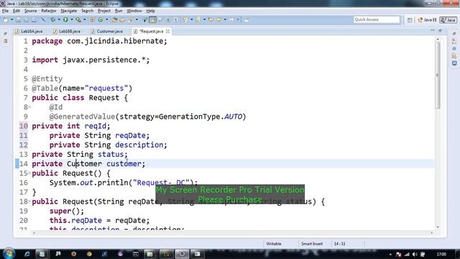Collapse the fold marker at line 15
Screen dimensions: 460x259
pos(29,173)
